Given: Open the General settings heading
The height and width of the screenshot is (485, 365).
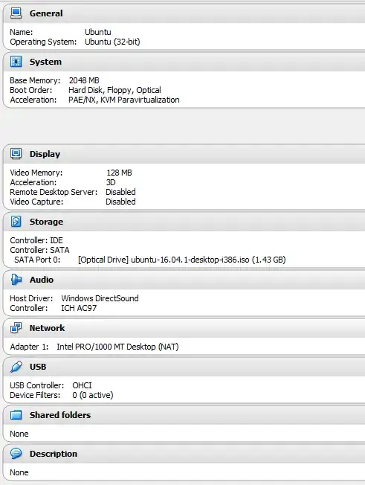Looking at the screenshot, I should tap(46, 13).
